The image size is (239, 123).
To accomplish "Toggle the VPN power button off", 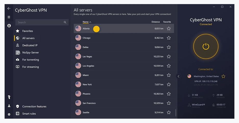I will coord(206,46).
